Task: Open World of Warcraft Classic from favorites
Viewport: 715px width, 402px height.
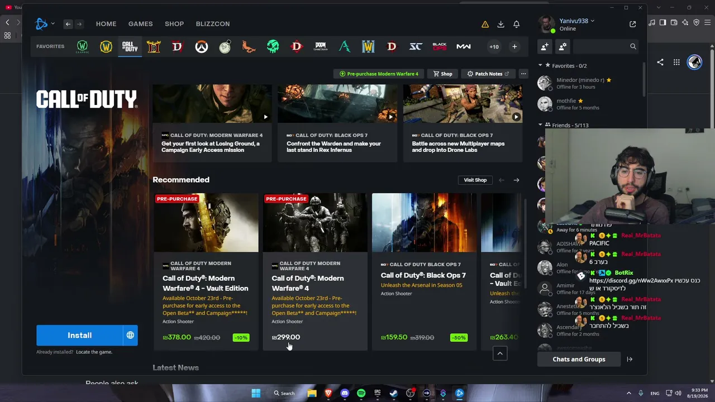Action: coord(82,47)
